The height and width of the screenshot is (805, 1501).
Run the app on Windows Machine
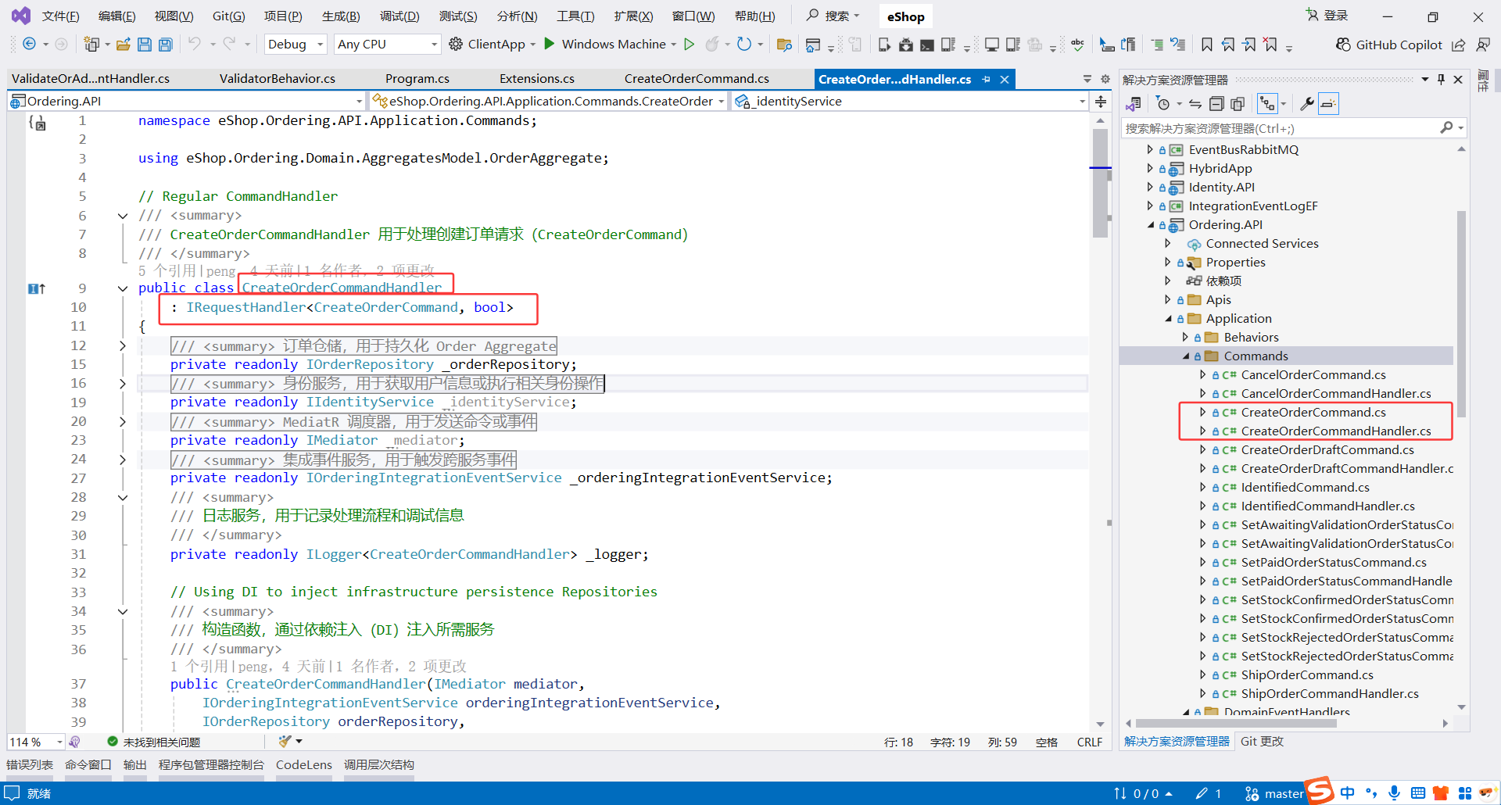[x=605, y=45]
